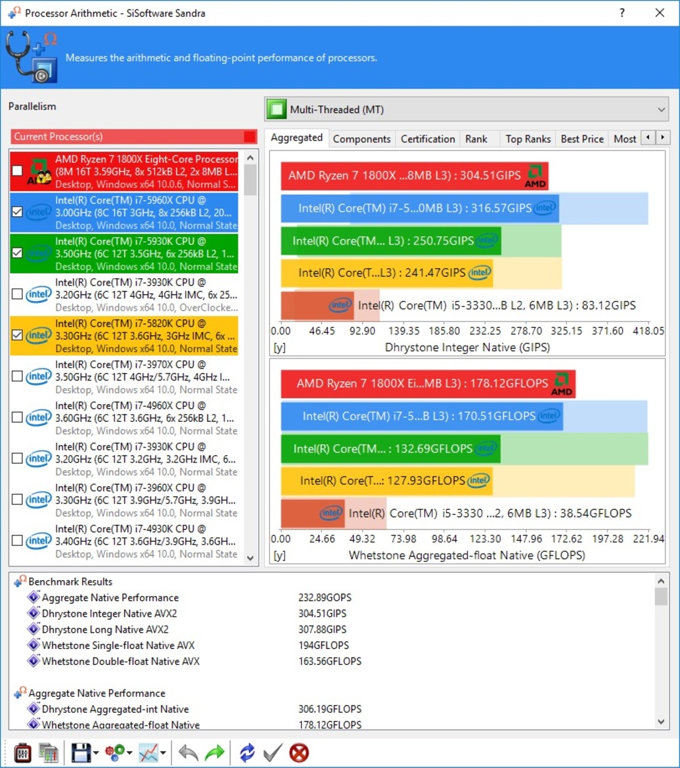Click the processor list scroll-down arrow
This screenshot has height=768, width=680.
tap(250, 558)
